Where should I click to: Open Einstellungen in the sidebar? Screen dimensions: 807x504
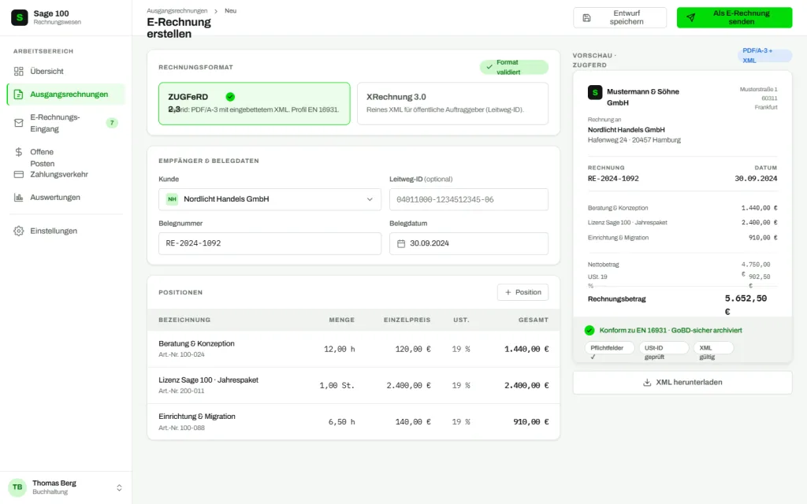coord(66,231)
